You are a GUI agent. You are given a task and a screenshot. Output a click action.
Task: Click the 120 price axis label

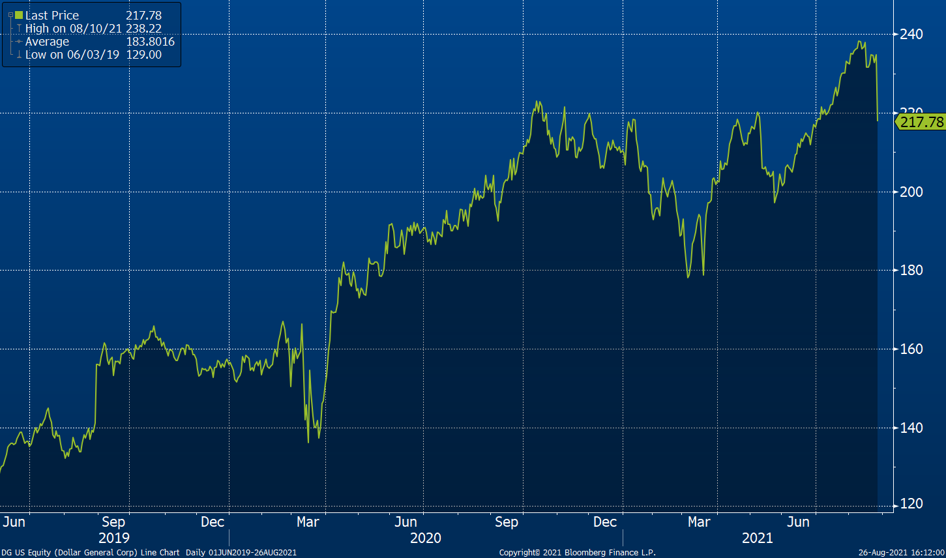(x=911, y=503)
